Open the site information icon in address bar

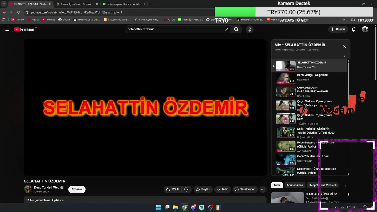[x=27, y=12]
